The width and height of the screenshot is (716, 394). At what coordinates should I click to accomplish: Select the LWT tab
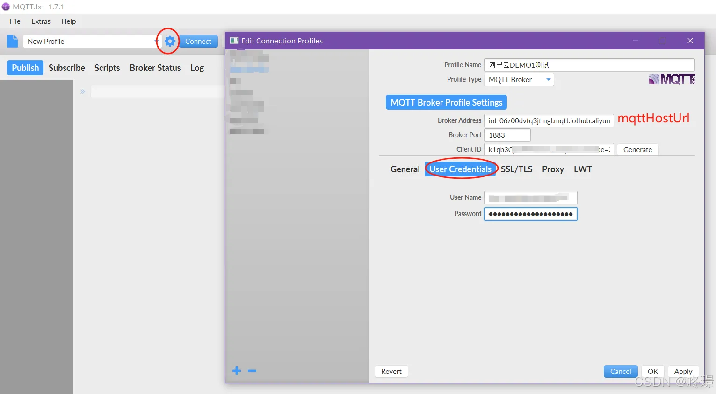tap(583, 169)
